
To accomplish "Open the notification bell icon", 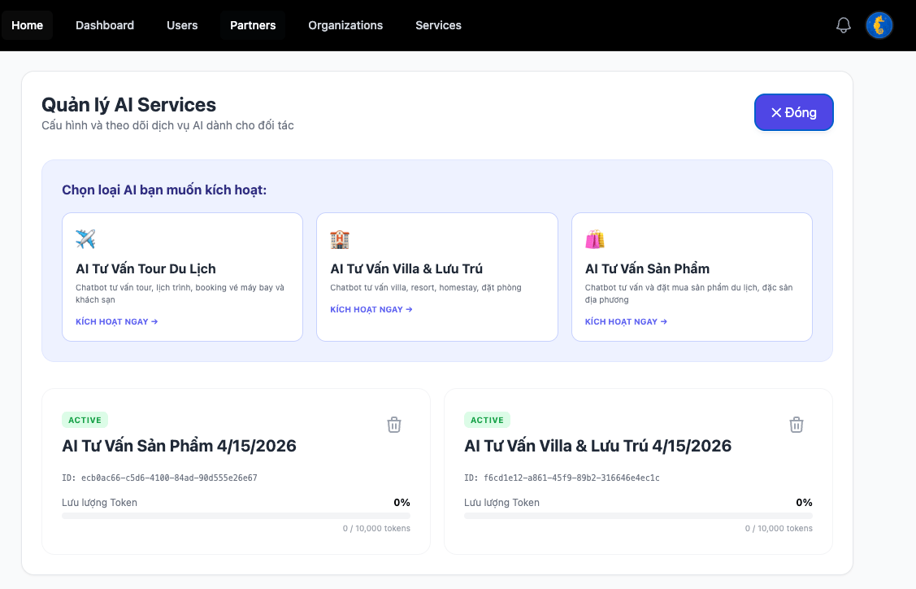I will point(843,25).
